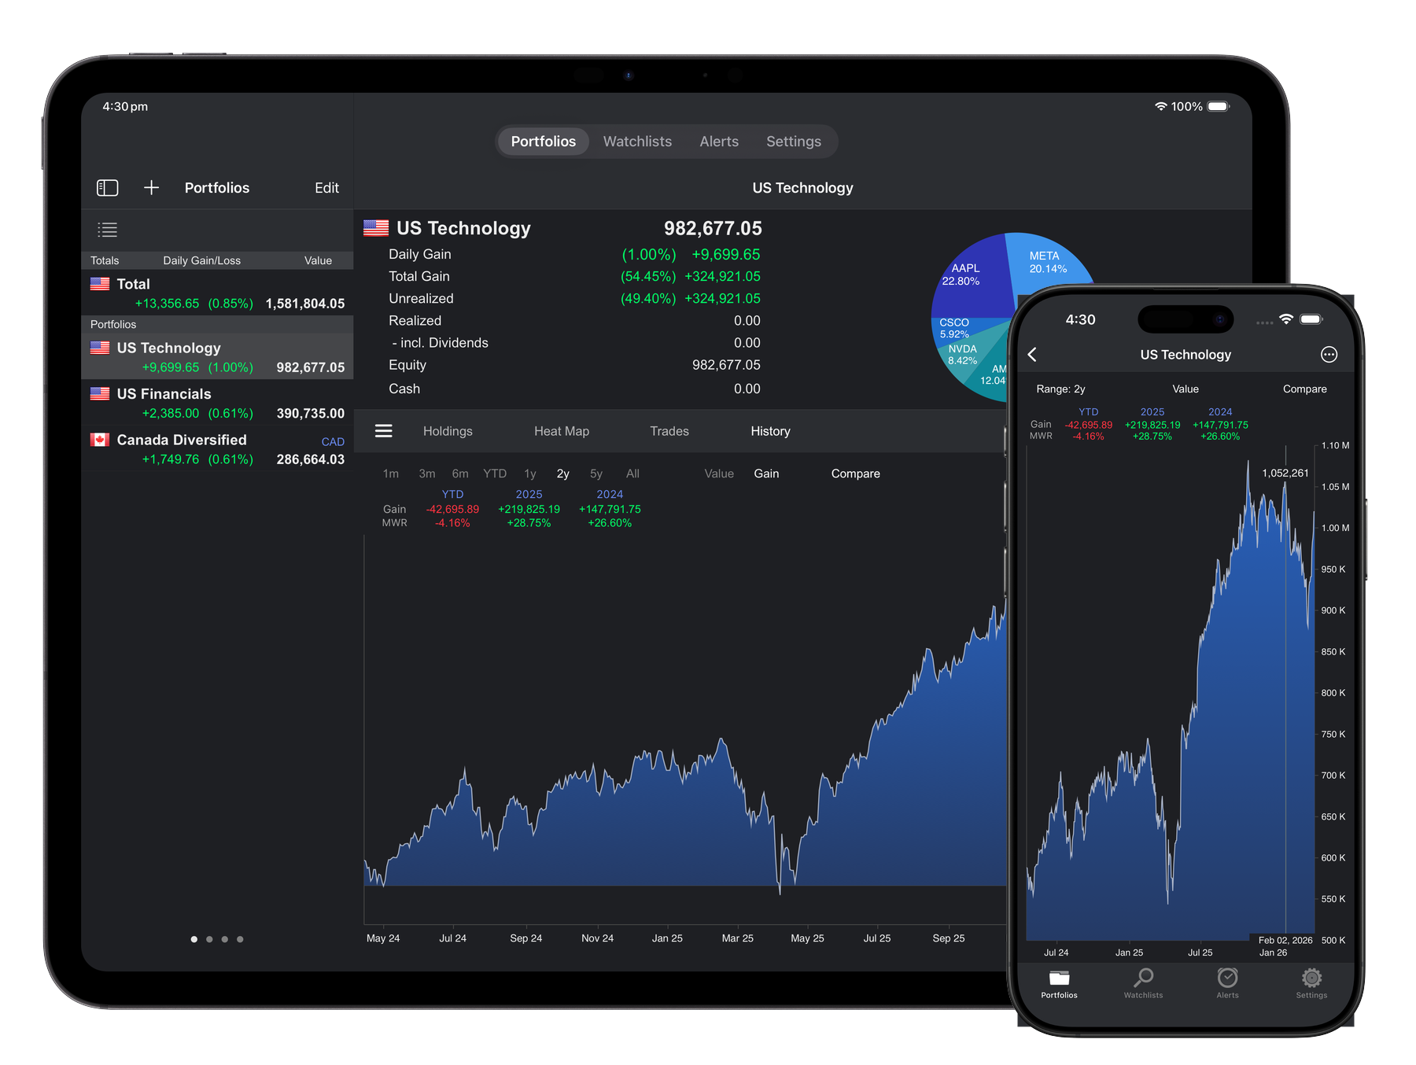Select the 3m chart range
The height and width of the screenshot is (1065, 1416).
click(427, 474)
